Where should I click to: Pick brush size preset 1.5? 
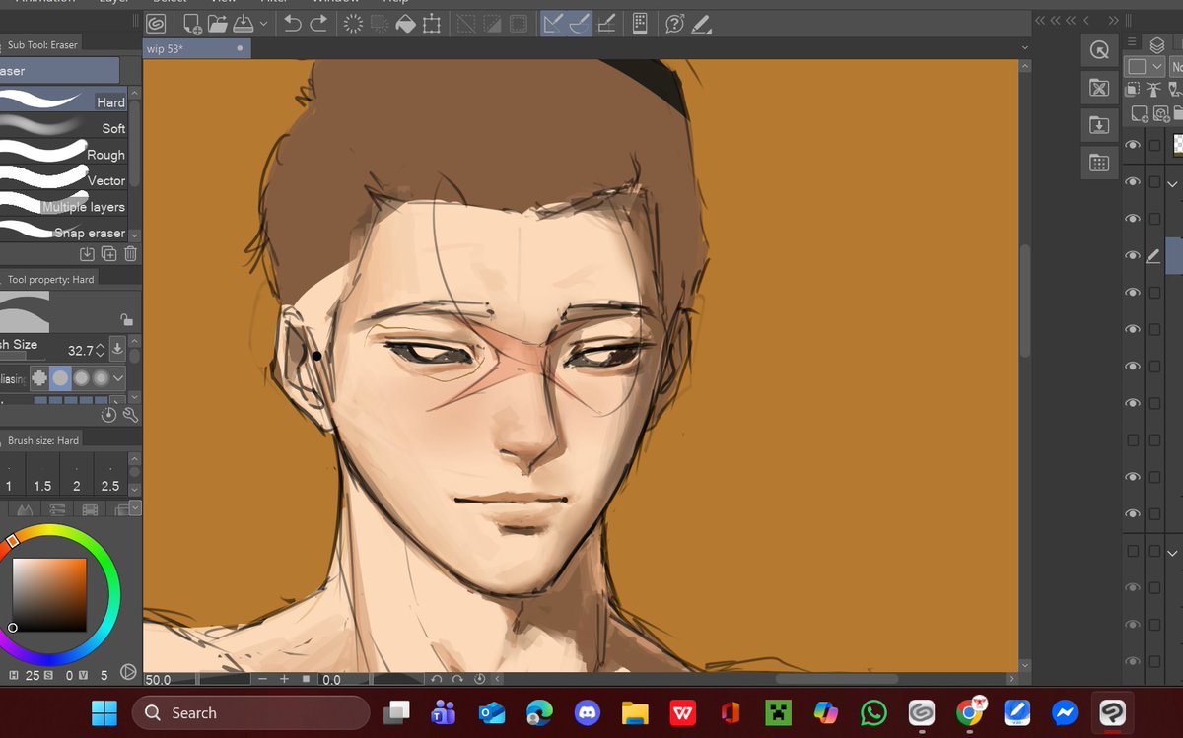(x=42, y=474)
